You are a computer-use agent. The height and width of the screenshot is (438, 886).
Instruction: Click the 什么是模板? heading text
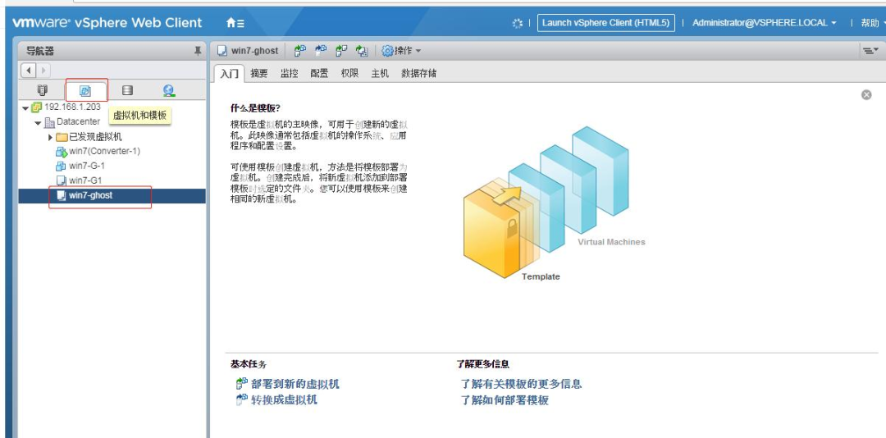255,108
